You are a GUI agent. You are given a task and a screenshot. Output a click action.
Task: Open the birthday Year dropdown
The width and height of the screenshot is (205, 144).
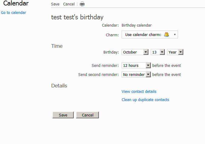[x=175, y=52]
